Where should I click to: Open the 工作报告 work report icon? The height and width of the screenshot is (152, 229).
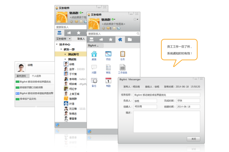[122, 67]
